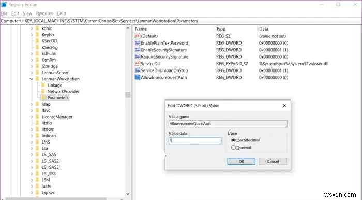This screenshot has width=362, height=200.
Task: Open the View menu
Action: click(x=27, y=13)
